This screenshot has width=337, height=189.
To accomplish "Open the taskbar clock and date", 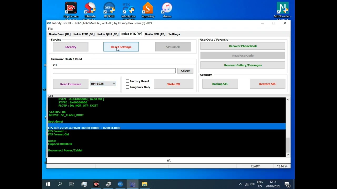I will click(273, 184).
